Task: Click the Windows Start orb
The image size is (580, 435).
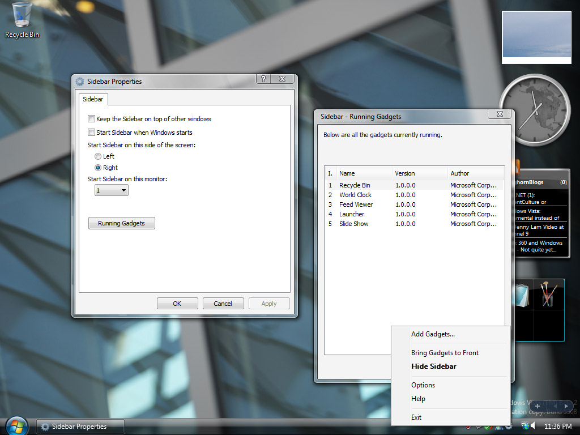Action: [16, 426]
